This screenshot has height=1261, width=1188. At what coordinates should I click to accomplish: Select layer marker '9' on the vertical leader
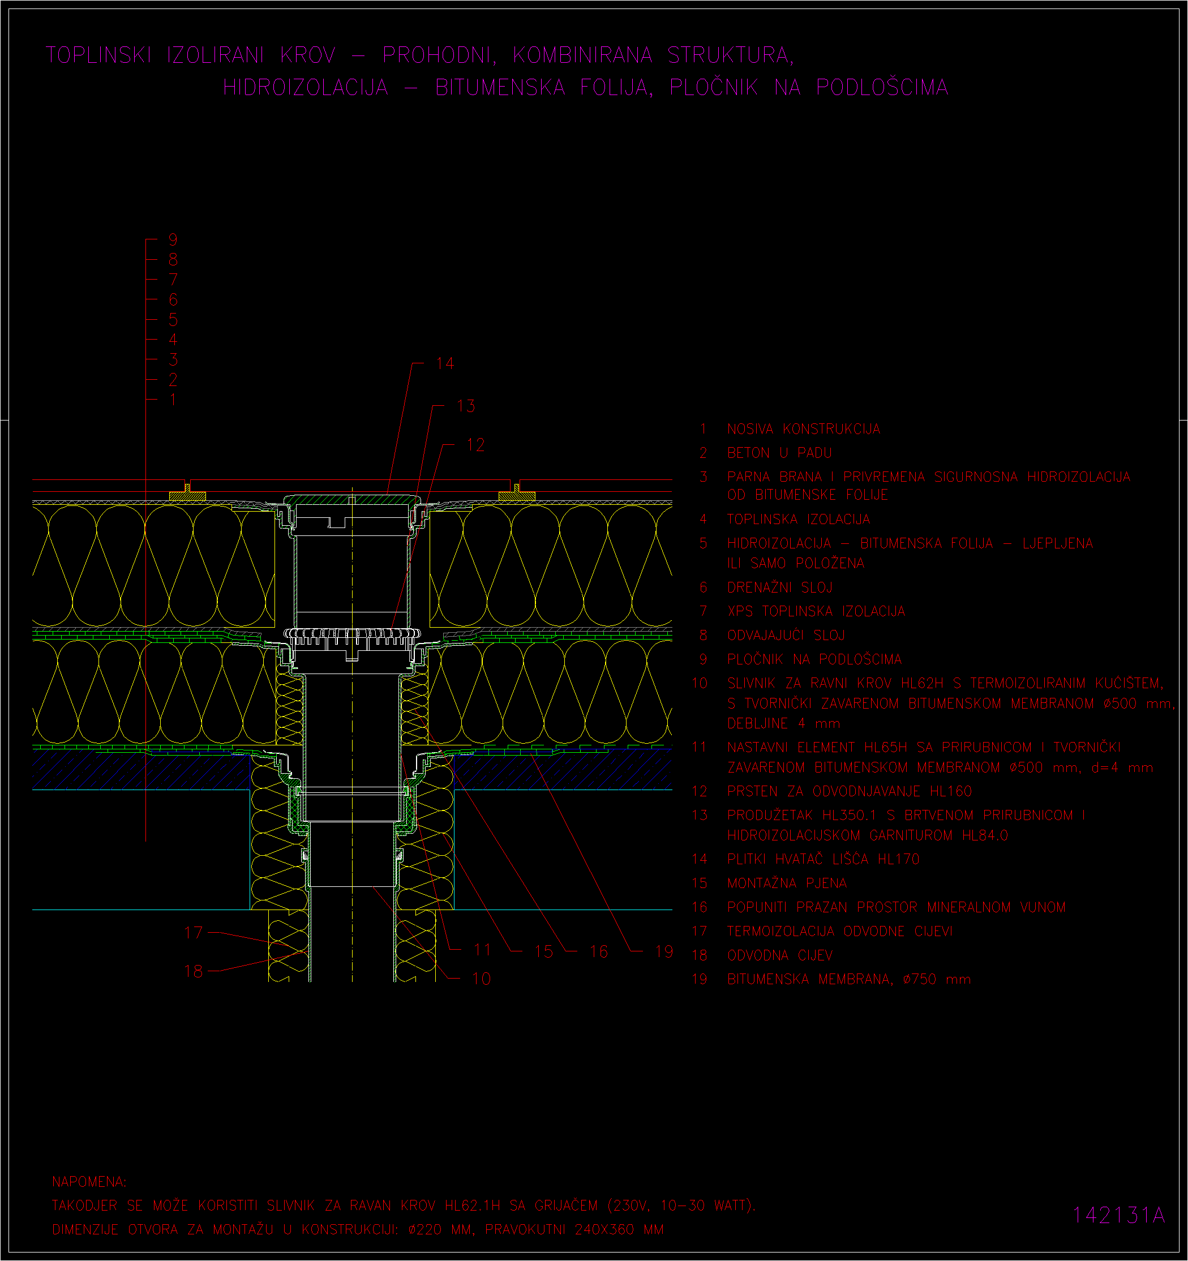173,240
